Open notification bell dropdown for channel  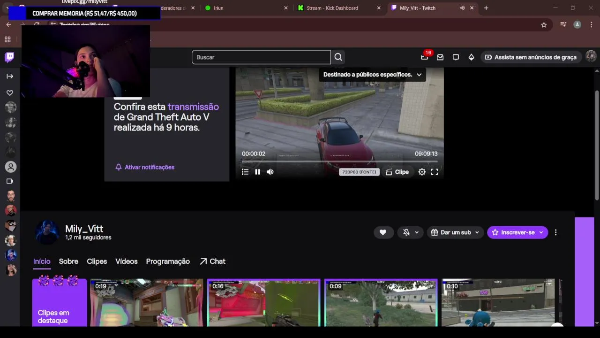[411, 232]
